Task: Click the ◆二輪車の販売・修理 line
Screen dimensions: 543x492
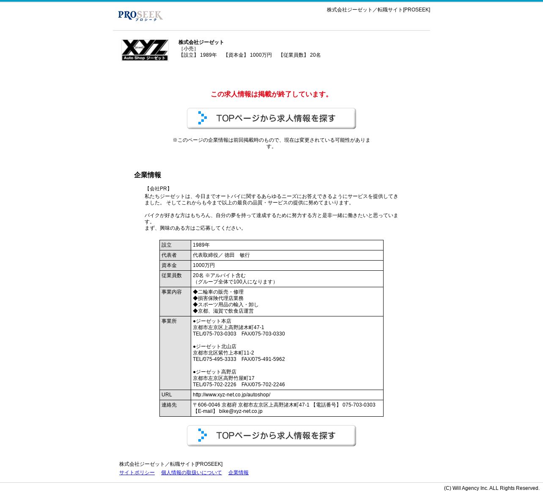Action: pos(218,292)
